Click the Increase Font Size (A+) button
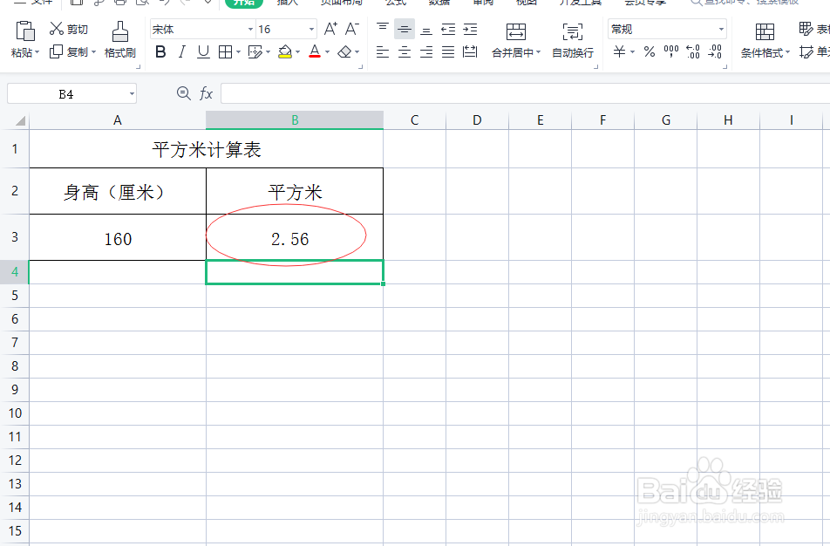This screenshot has height=546, width=830. coord(329,29)
